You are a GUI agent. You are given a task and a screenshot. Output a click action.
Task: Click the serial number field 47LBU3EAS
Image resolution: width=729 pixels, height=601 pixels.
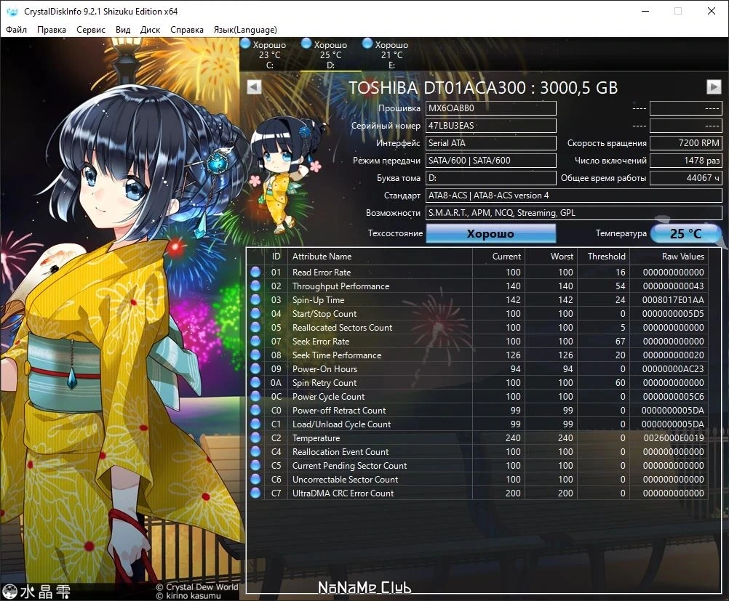coord(491,126)
